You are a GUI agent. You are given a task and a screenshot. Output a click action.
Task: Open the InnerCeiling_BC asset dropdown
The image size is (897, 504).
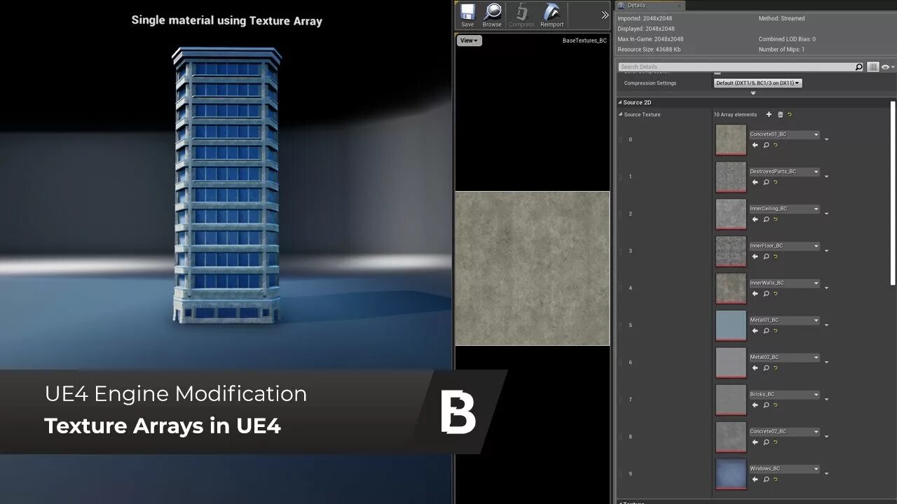pos(784,209)
